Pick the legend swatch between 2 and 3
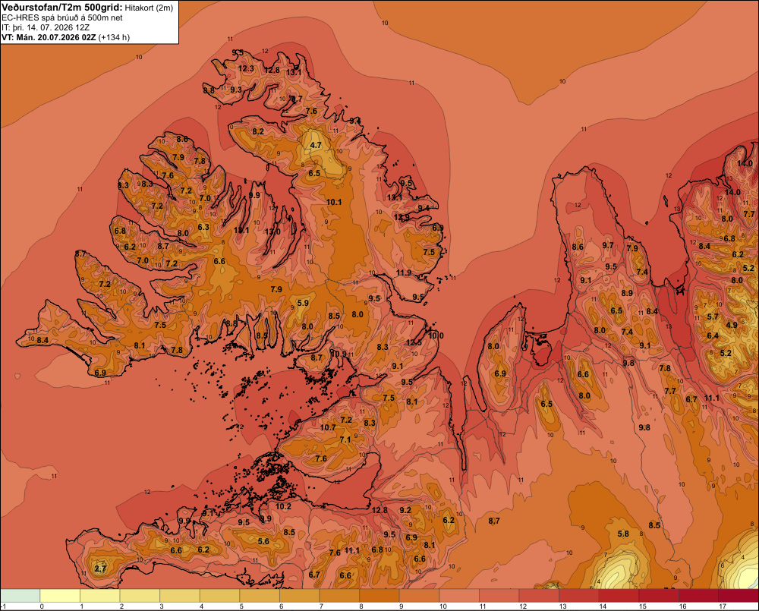759x611 pixels. [140, 595]
